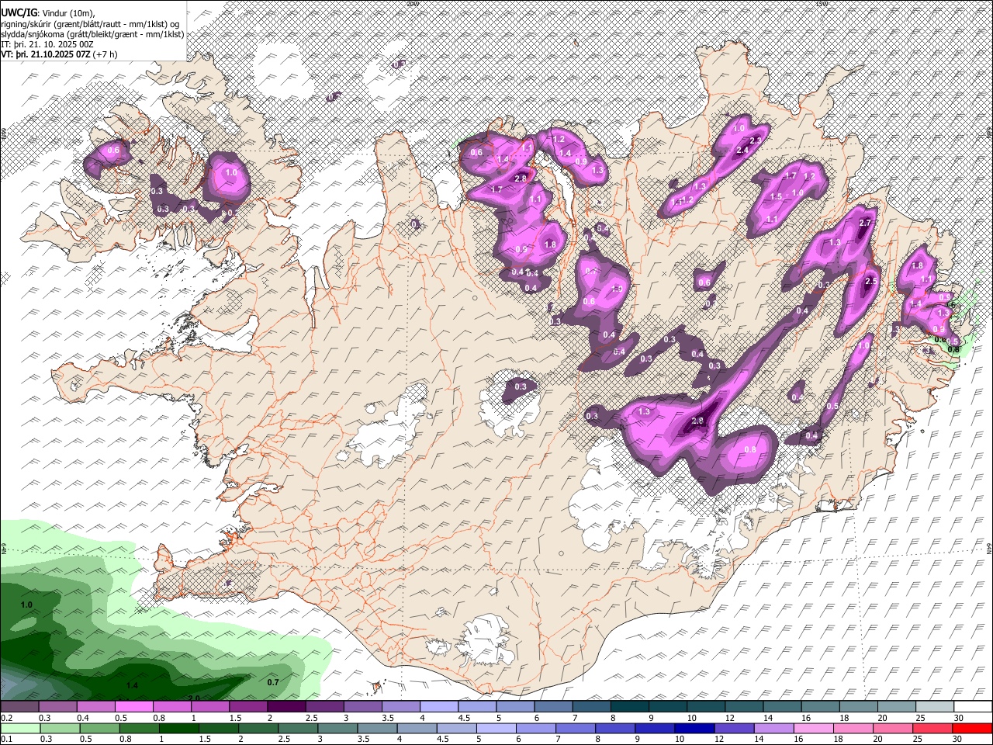This screenshot has width=993, height=745.
Task: Choose the dark navy 10 rain legend swatch
Action: pyautogui.click(x=694, y=729)
